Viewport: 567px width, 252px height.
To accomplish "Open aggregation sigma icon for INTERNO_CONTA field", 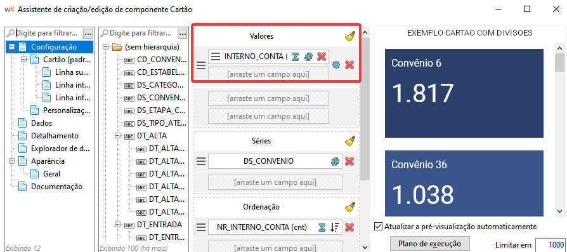I will click(295, 56).
